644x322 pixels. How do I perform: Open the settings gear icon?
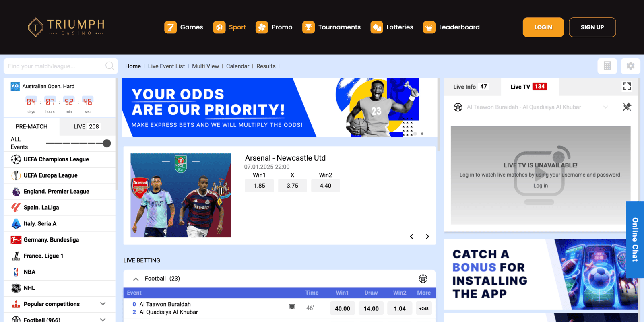[630, 66]
